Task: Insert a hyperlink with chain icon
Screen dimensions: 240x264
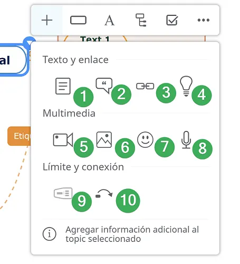Action: coord(145,86)
